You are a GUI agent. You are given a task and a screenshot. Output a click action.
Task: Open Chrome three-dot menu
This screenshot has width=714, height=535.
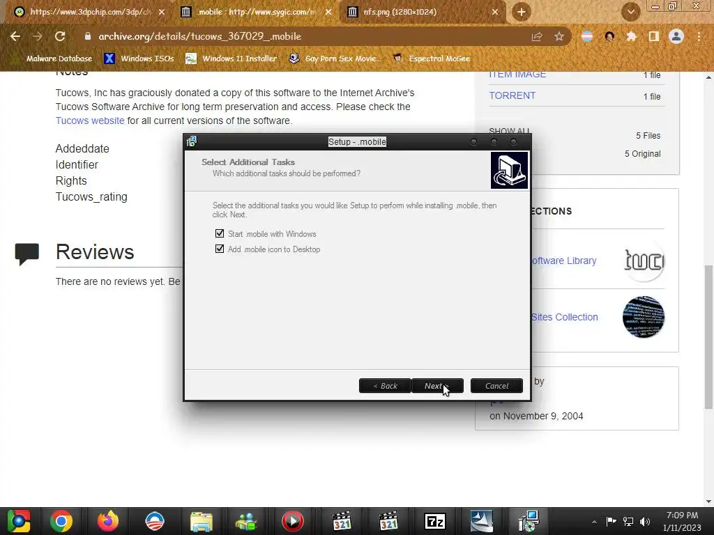point(699,36)
